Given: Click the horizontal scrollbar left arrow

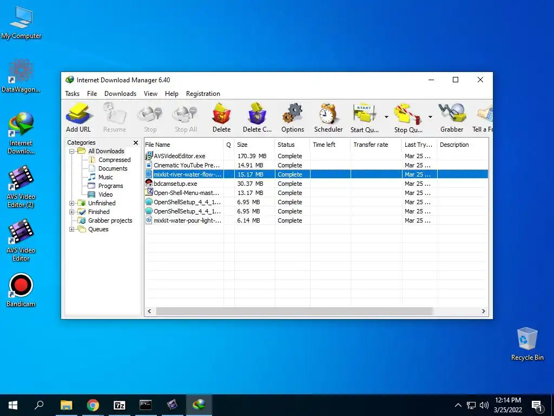Looking at the screenshot, I should 149,311.
